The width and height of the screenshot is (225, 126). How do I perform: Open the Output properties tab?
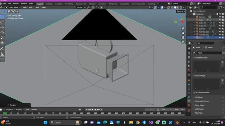(x=189, y=57)
